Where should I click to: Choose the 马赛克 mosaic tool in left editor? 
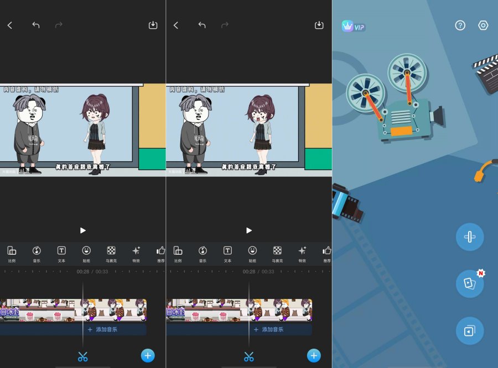click(111, 253)
